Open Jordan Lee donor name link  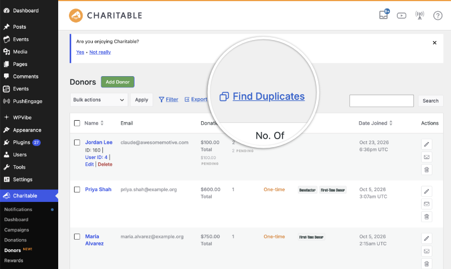click(x=99, y=142)
